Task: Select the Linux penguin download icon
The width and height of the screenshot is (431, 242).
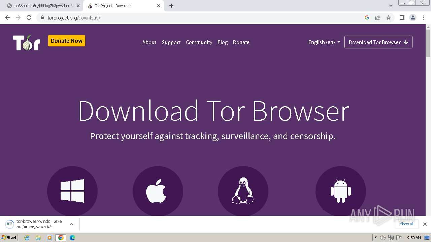Action: click(243, 191)
